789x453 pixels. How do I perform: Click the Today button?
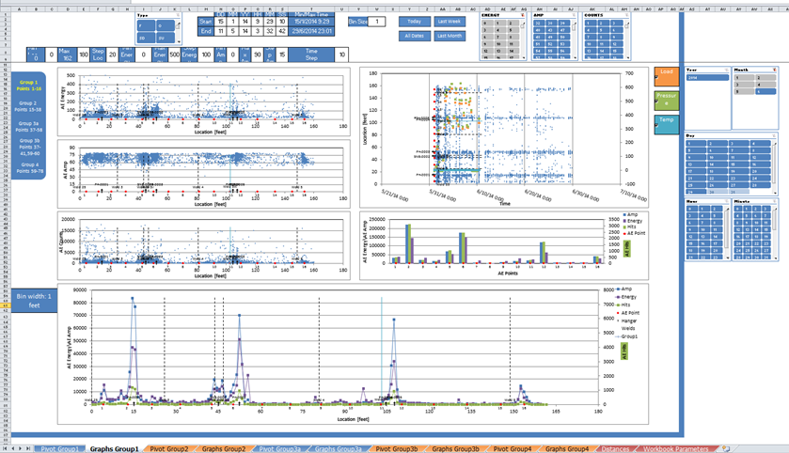[x=415, y=22]
